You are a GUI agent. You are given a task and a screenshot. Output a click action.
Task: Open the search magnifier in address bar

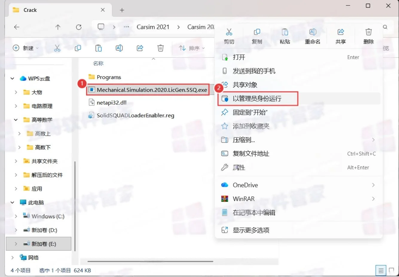385,27
